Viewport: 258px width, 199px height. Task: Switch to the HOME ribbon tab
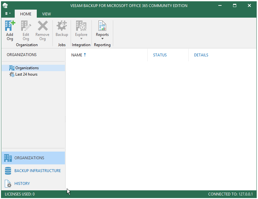click(x=26, y=14)
